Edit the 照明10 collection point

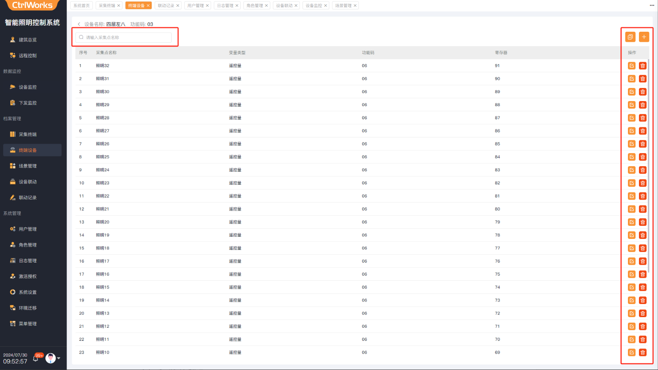pyautogui.click(x=631, y=352)
